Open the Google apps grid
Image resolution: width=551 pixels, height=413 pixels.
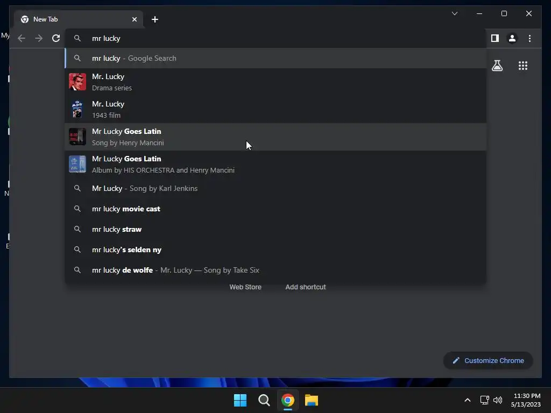[523, 66]
